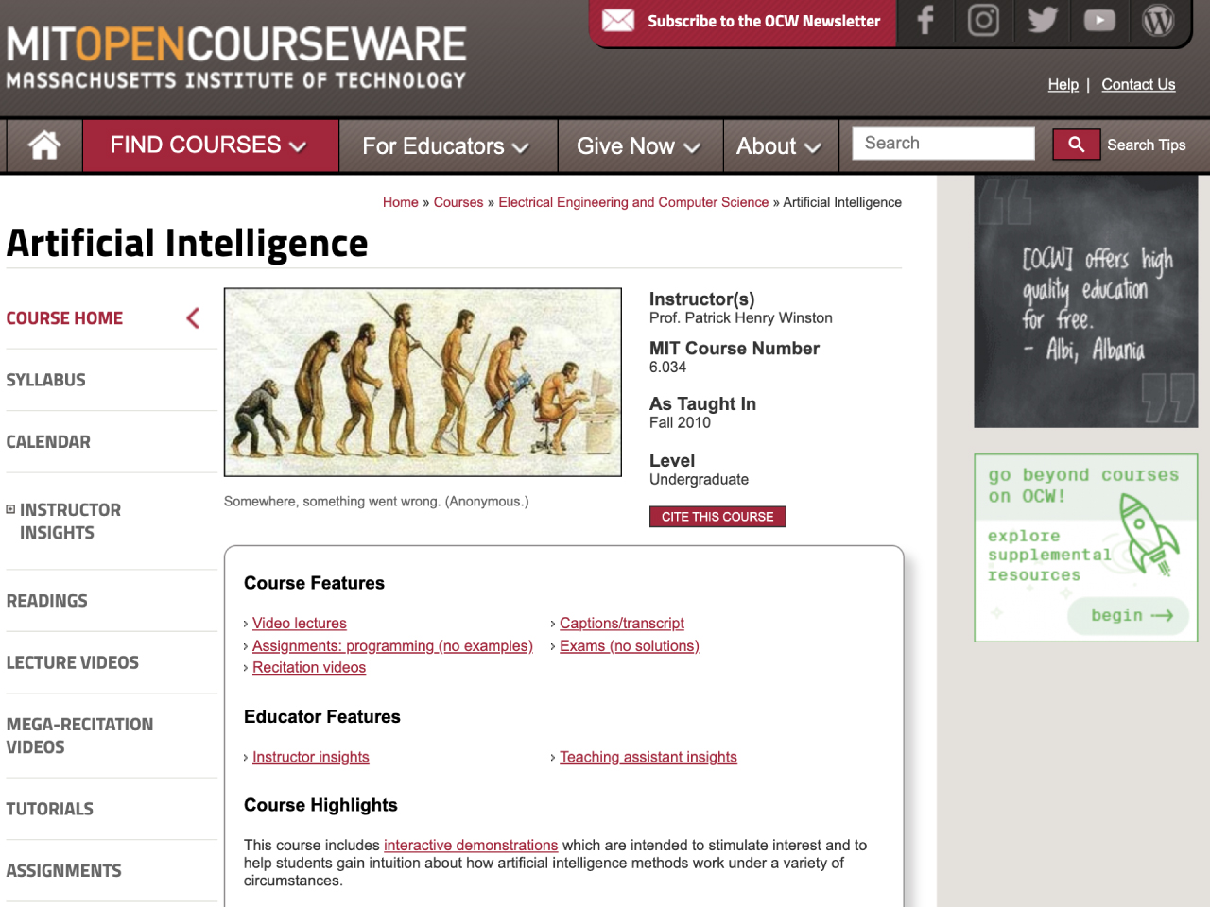The height and width of the screenshot is (907, 1210).
Task: Open Mega-Recitation Videos in the sidebar
Action: point(79,735)
